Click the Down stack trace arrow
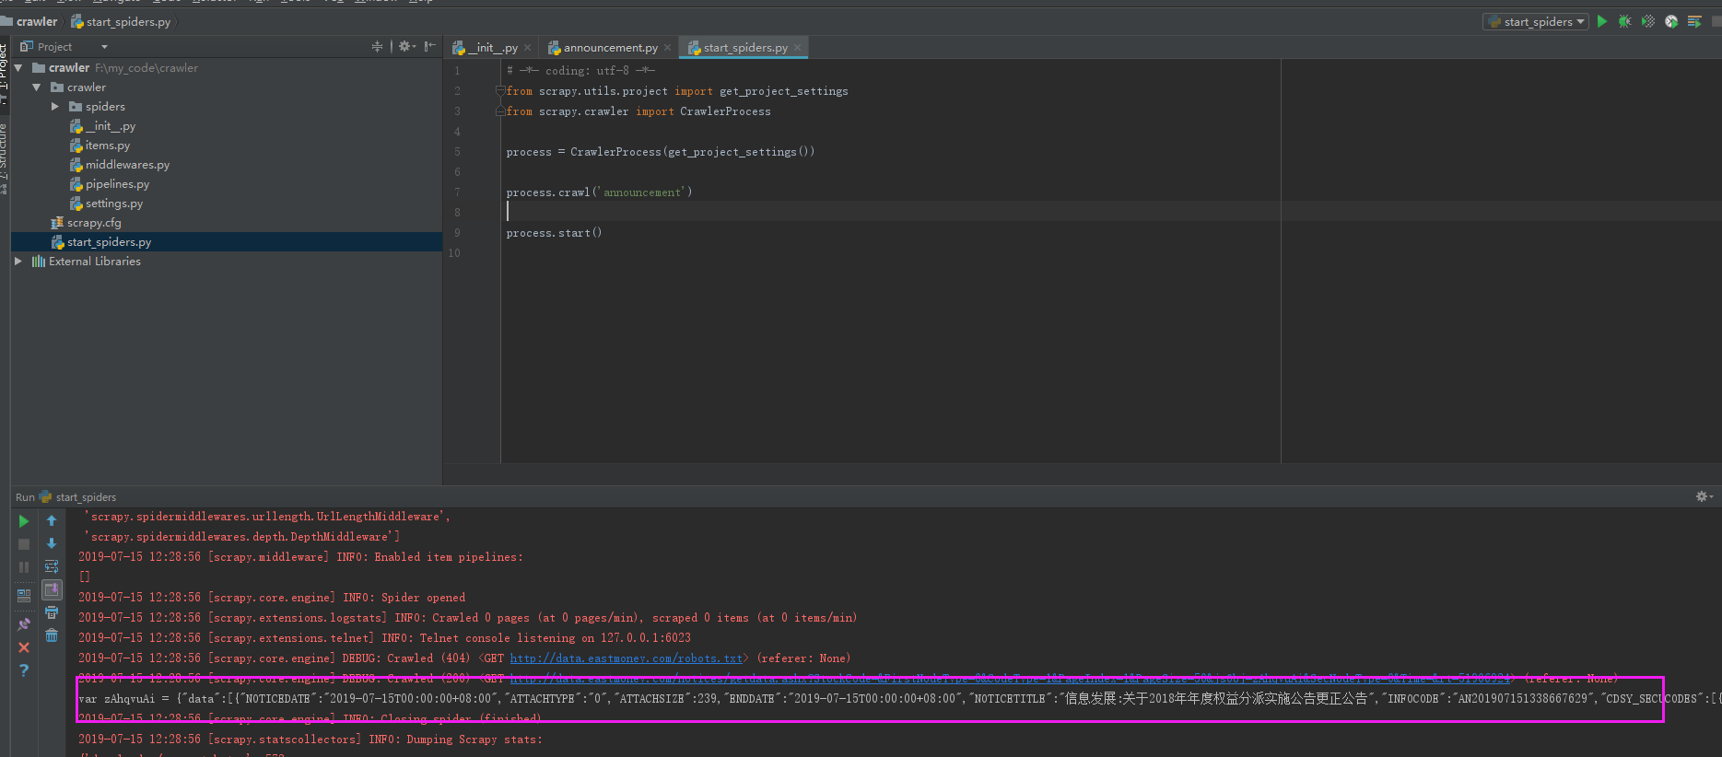 point(52,543)
